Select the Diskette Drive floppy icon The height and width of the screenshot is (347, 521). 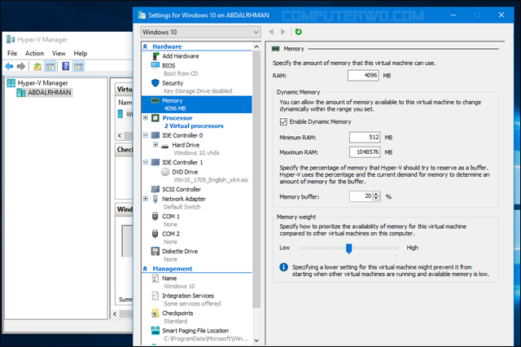[x=155, y=251]
